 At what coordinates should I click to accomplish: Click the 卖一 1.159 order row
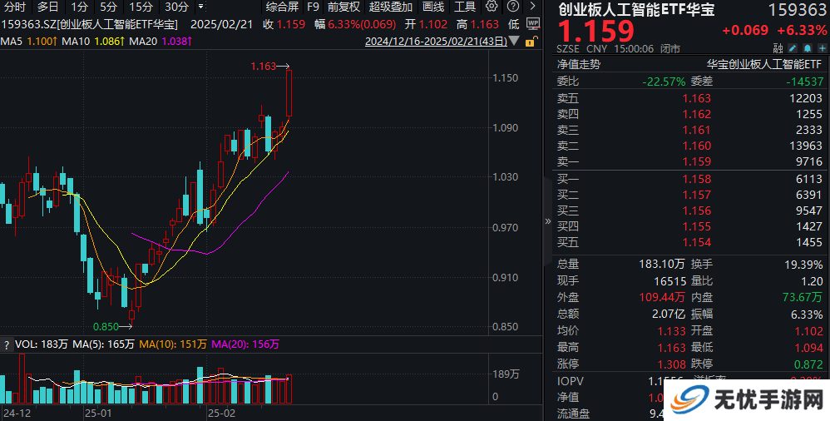pos(689,161)
